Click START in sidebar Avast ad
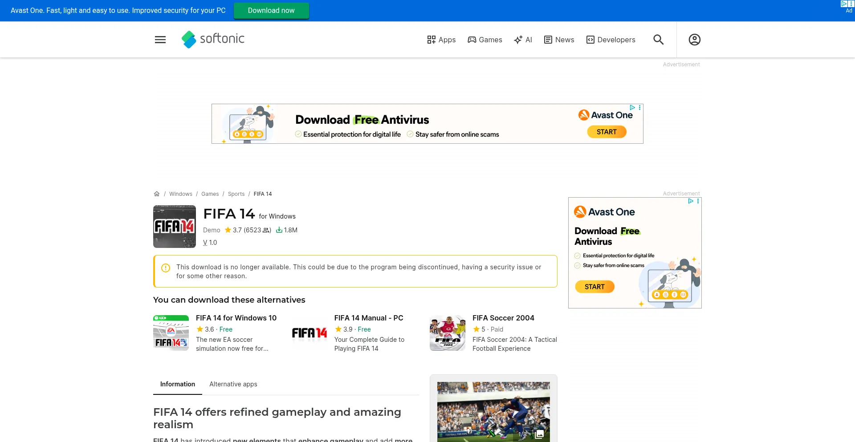The image size is (855, 442). (594, 287)
